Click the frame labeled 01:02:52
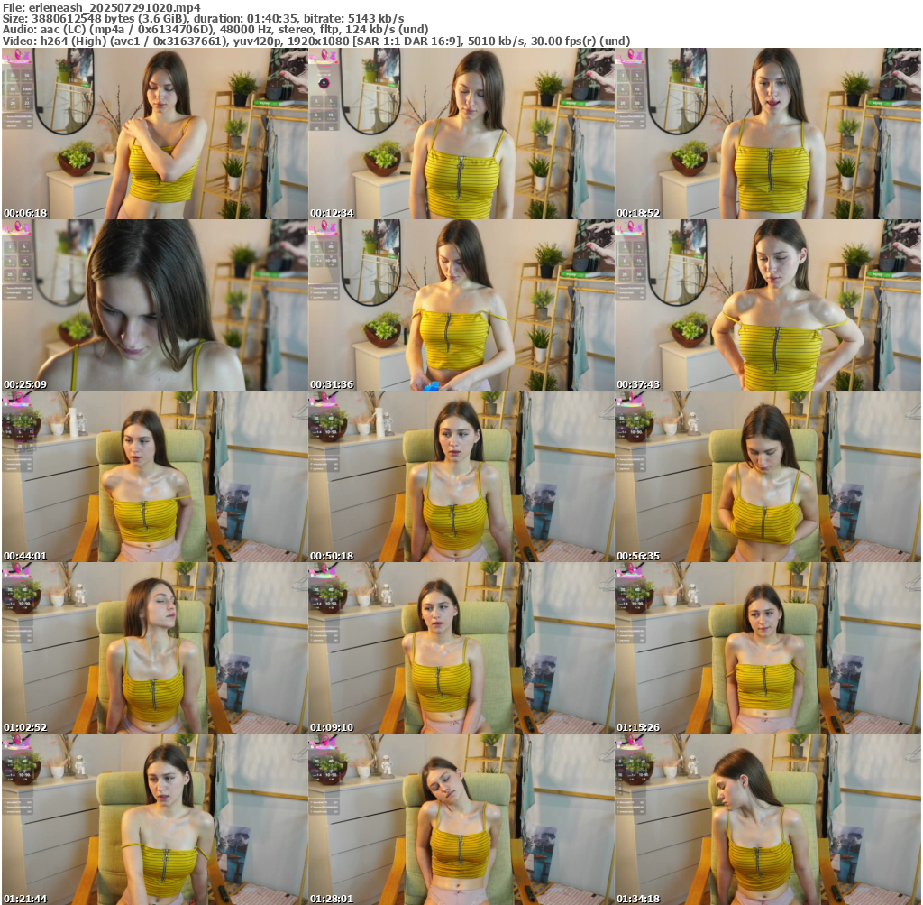Screen dimensions: 923x905 (x=154, y=648)
